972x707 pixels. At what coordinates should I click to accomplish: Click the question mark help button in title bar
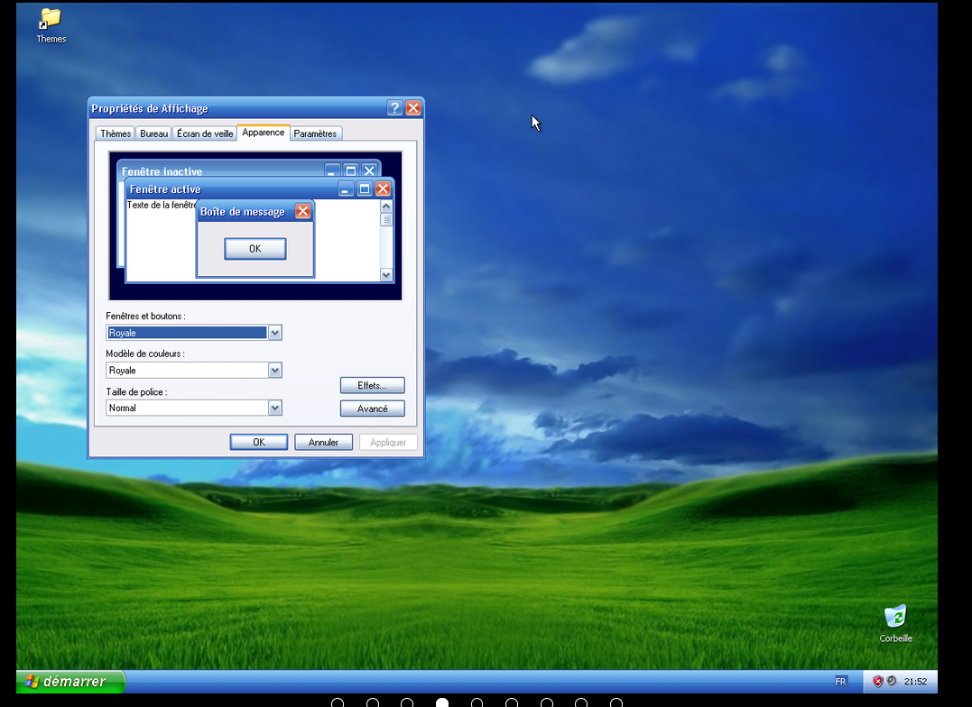[394, 108]
